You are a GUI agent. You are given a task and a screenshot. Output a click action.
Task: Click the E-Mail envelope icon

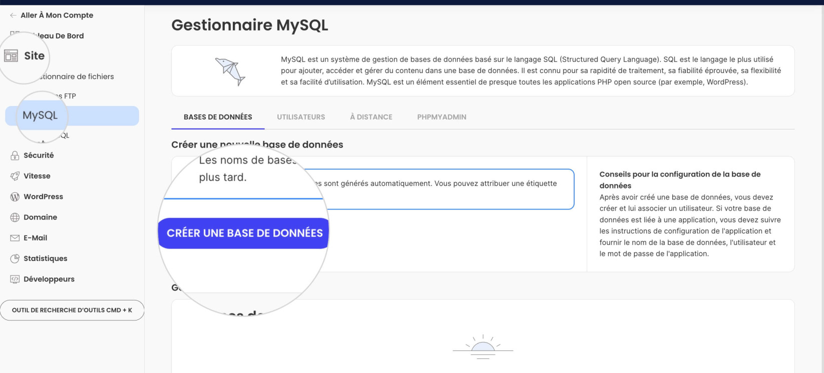(15, 238)
